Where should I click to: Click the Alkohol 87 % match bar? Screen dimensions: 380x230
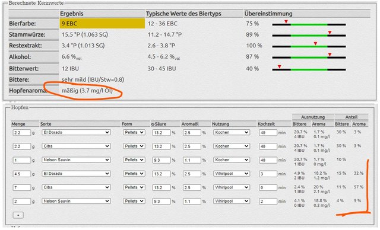pos(309,57)
